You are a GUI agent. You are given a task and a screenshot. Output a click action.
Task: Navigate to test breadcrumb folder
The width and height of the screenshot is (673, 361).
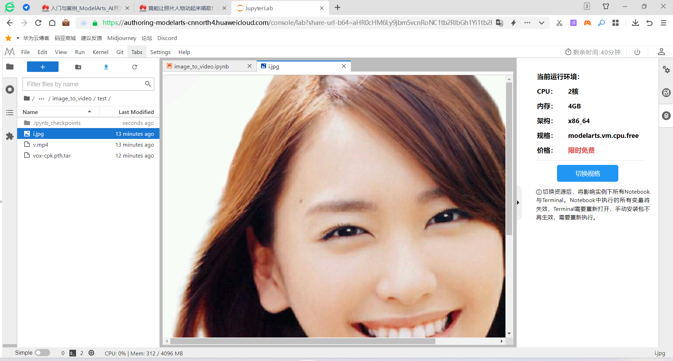tap(102, 99)
